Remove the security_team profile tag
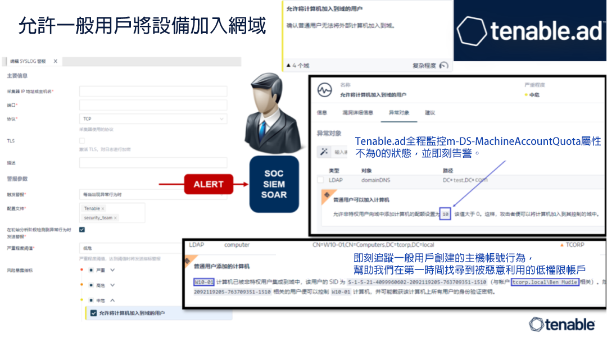607x338 pixels. tap(115, 218)
